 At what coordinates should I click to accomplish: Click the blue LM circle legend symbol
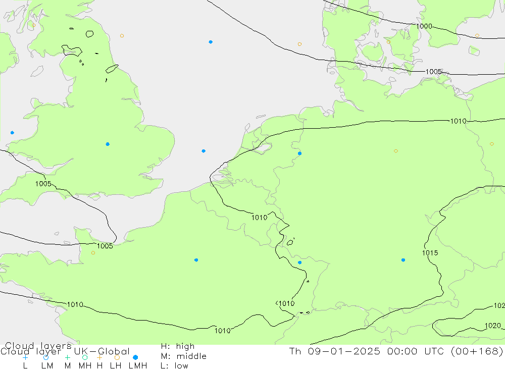(46, 357)
